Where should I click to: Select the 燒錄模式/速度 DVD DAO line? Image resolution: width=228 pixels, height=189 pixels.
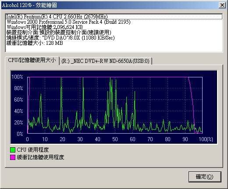tap(114, 38)
